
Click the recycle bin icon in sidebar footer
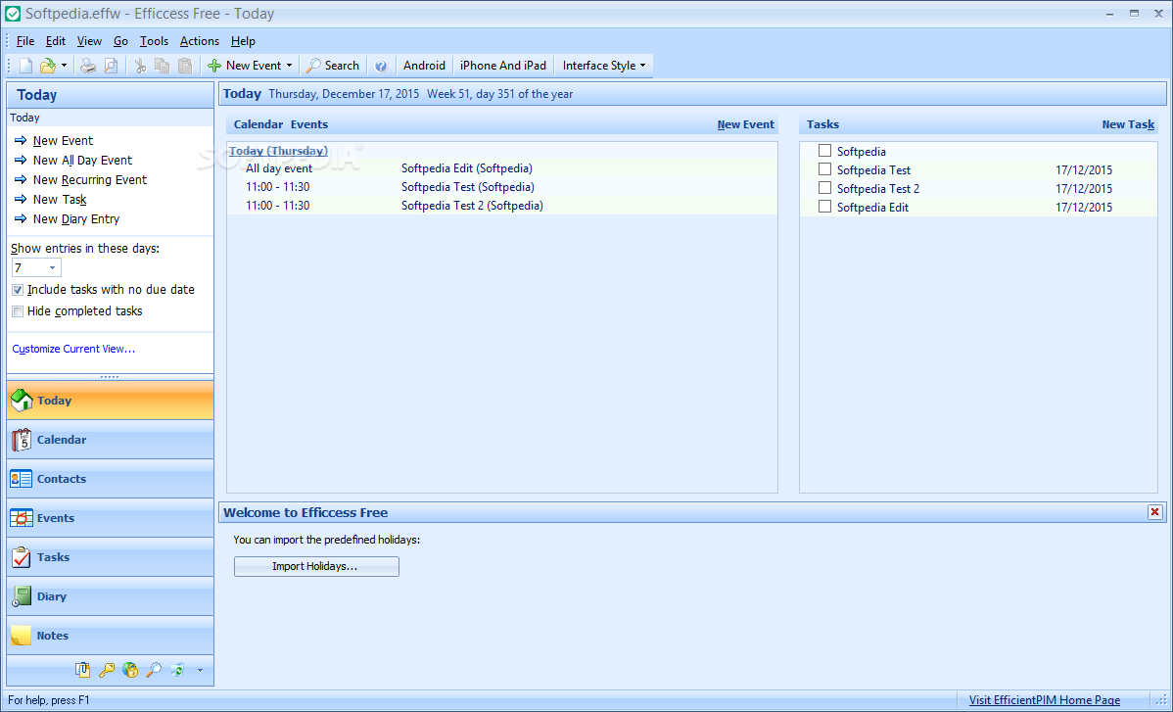(177, 670)
